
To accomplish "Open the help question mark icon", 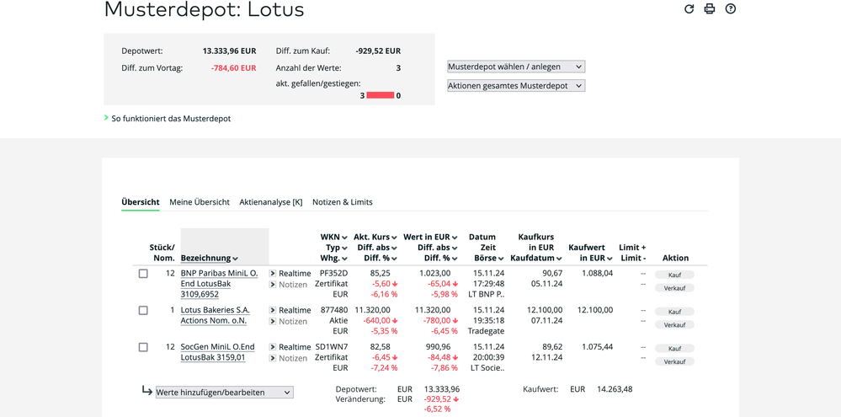I will tap(731, 8).
